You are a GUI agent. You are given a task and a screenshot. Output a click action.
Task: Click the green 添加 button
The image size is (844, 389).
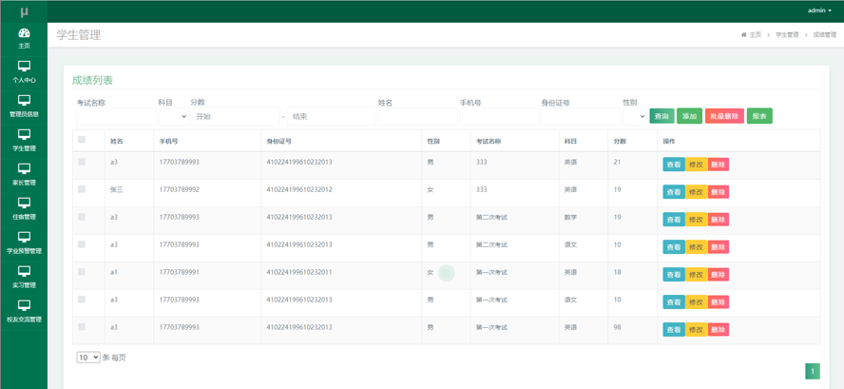689,116
